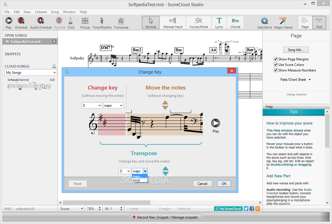
Task: Start recording with the Overdub icon
Action: pos(21,21)
